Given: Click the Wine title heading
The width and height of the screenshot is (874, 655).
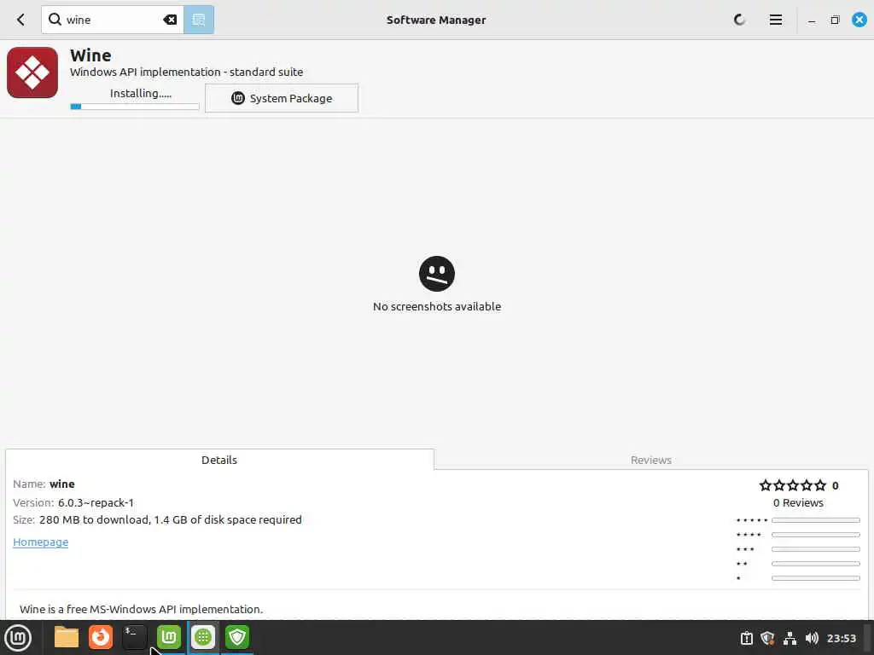Looking at the screenshot, I should (x=90, y=55).
